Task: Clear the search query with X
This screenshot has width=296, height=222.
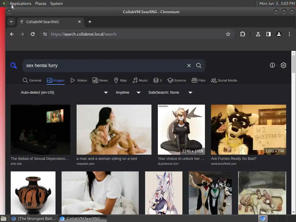Action: point(189,66)
